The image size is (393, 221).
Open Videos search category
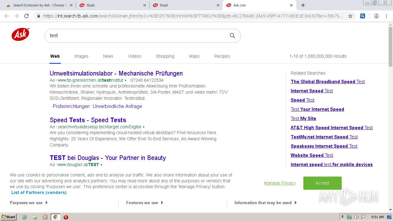(x=134, y=56)
